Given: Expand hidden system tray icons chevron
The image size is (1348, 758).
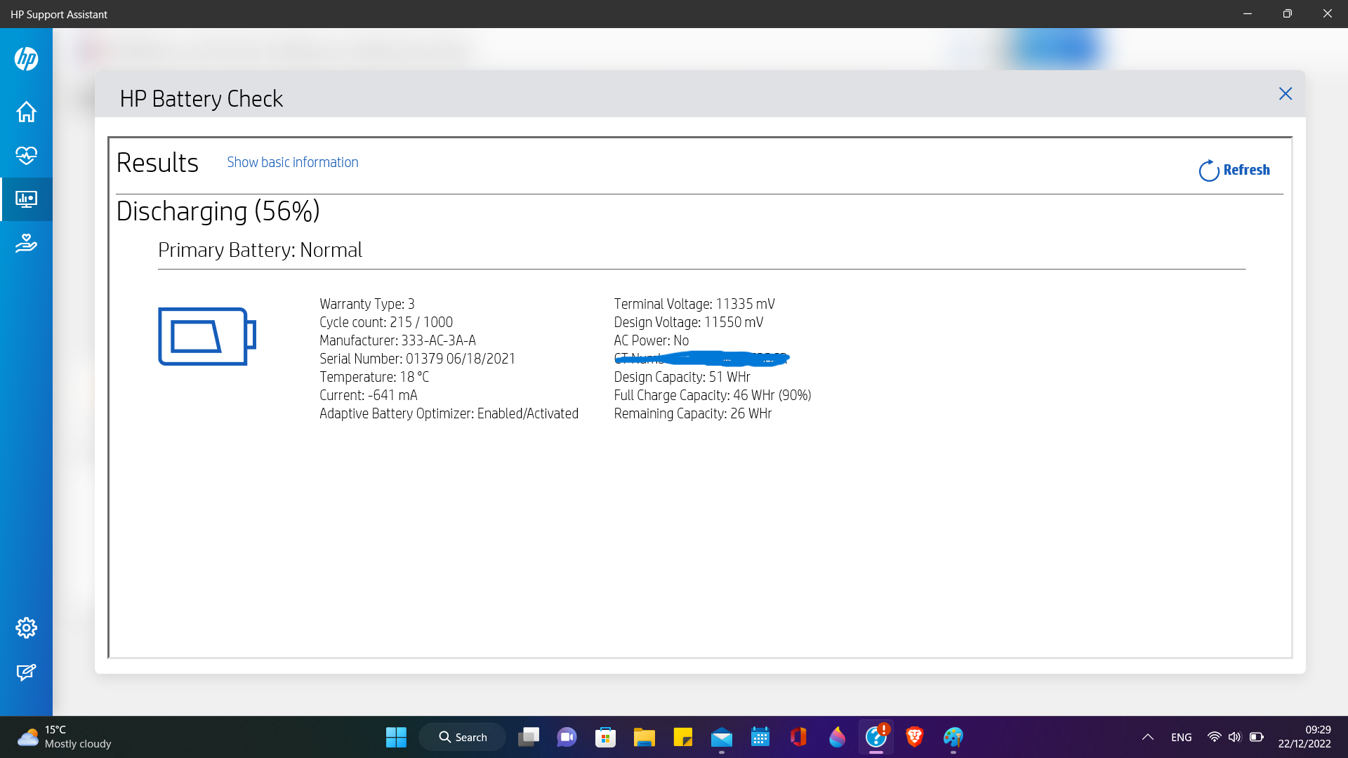Looking at the screenshot, I should pos(1148,737).
